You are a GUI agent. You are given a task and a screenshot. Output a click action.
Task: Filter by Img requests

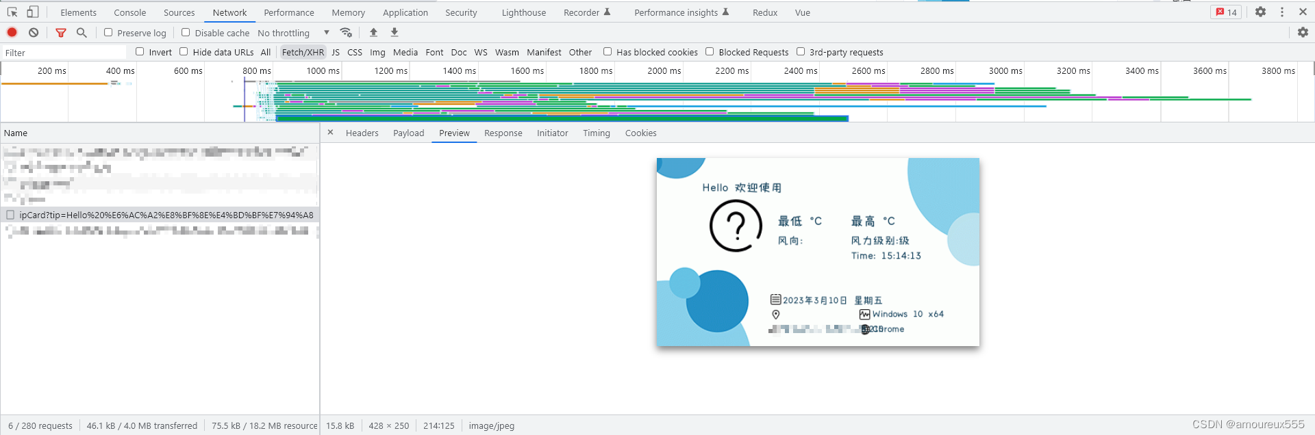377,52
